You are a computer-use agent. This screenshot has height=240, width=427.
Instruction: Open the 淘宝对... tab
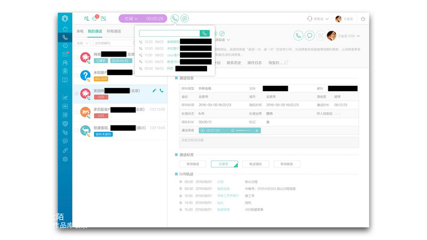(x=275, y=62)
